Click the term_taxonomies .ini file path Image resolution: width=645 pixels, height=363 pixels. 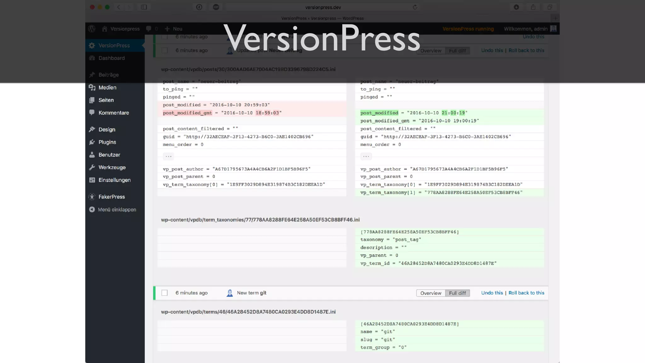[x=260, y=220]
